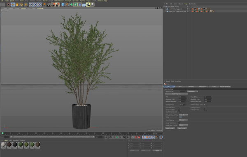Click the green playhead marker on timeline
The image size is (247, 157).
(x=2, y=133)
